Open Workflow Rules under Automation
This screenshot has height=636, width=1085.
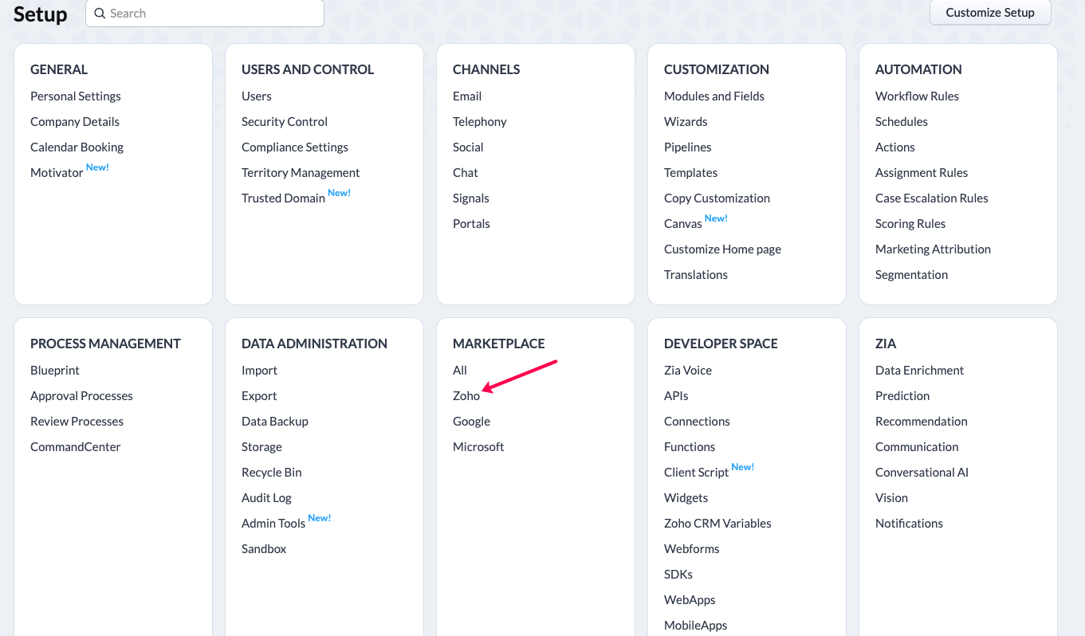coord(917,96)
